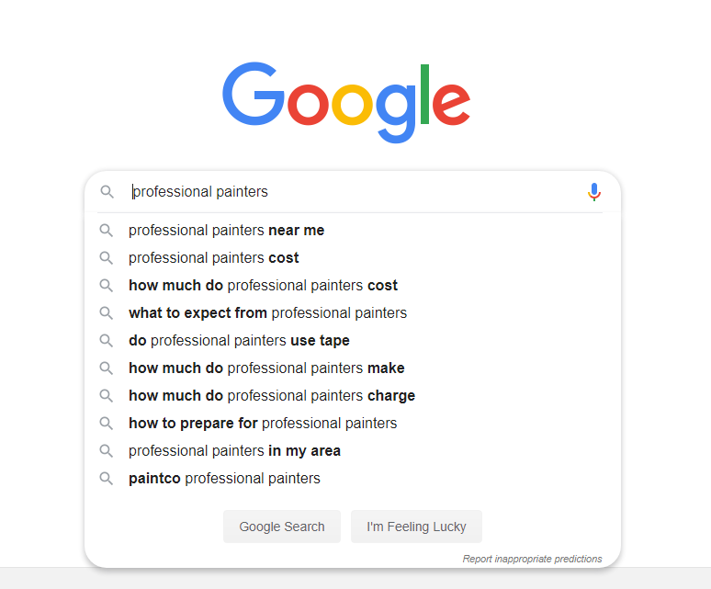Click inside the search text field
711x589 pixels.
[x=354, y=192]
